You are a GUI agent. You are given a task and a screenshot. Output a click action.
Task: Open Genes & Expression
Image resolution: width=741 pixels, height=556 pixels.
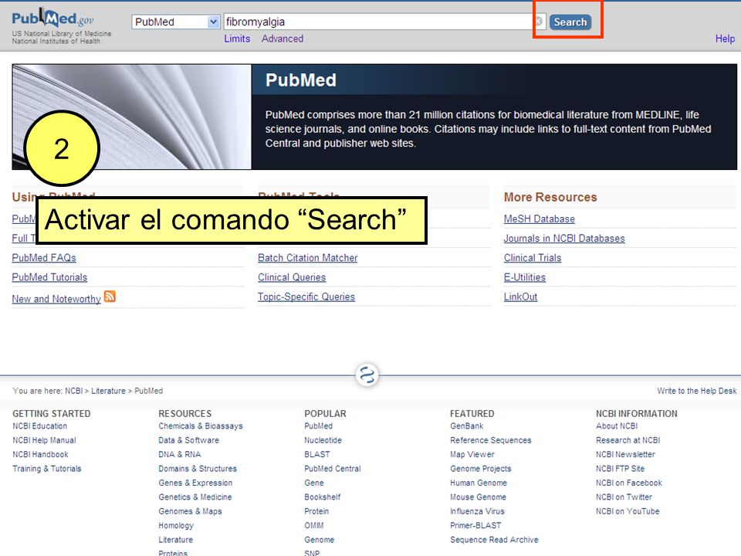pyautogui.click(x=195, y=483)
